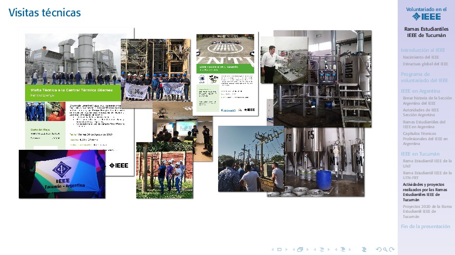The image size is (455, 255).
Task: Open 'Fin de la presentación' section
Action: point(426,226)
